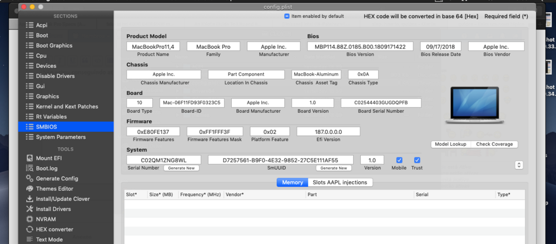Open the Acpi section in the sidebar
This screenshot has height=244, width=556.
point(42,26)
